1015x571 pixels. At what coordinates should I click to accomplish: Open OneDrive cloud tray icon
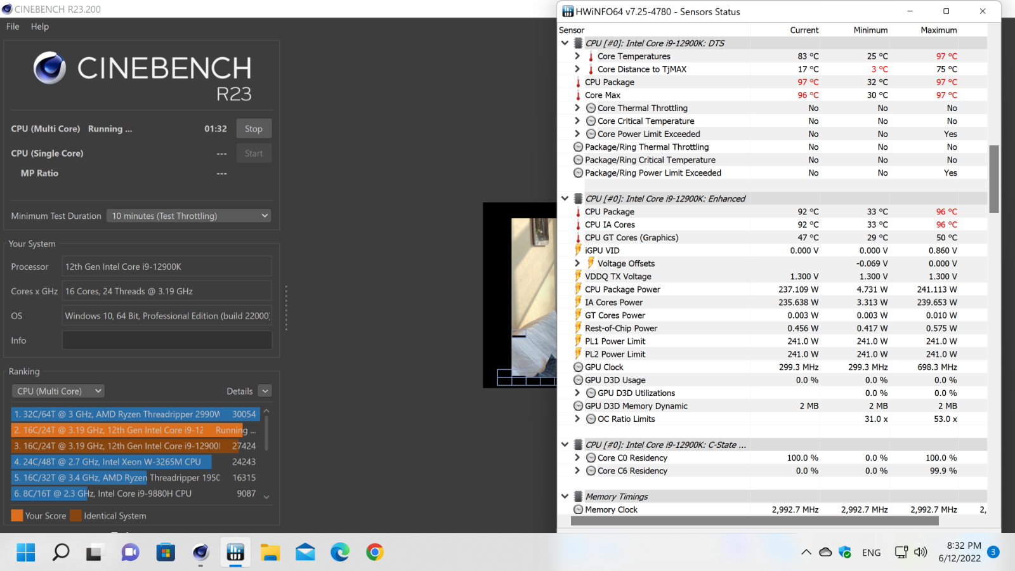825,552
